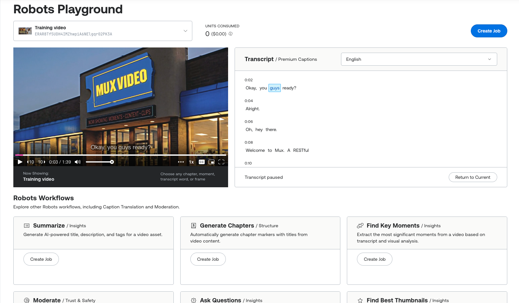Image resolution: width=519 pixels, height=303 pixels.
Task: Enter fullscreen video mode
Action: pos(221,162)
